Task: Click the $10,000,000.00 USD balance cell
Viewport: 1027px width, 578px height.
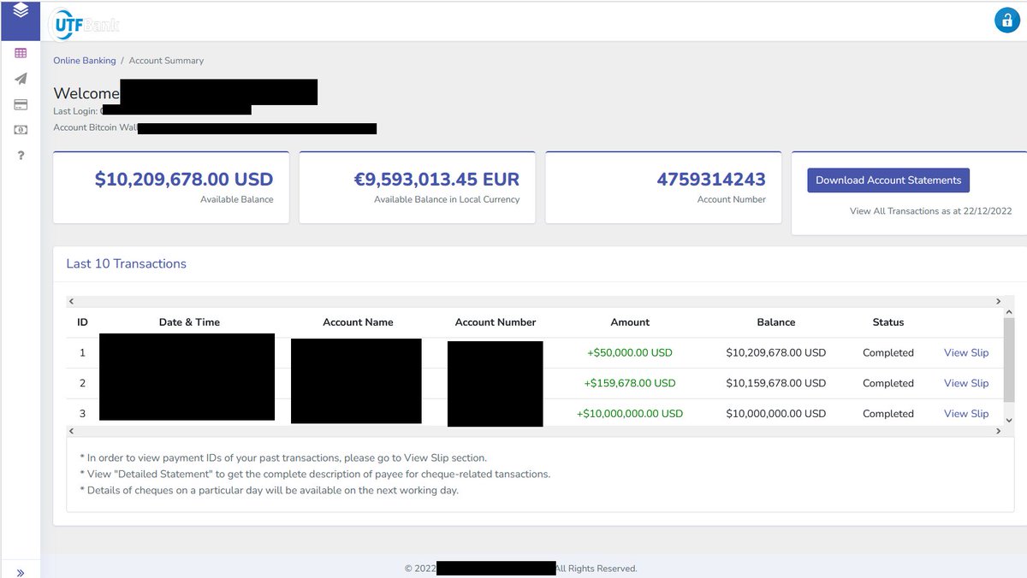Action: click(776, 414)
